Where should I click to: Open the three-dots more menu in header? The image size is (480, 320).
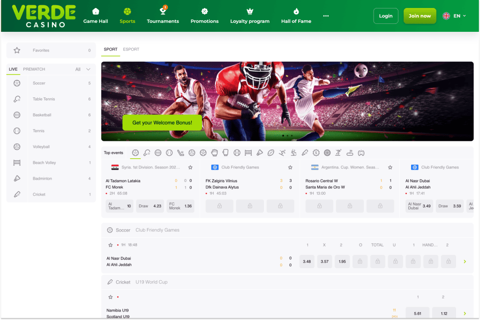pyautogui.click(x=326, y=16)
